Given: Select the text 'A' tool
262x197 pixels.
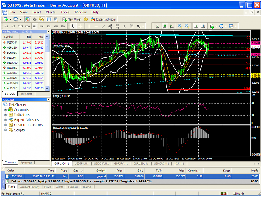Looking at the screenshot, I should point(125,26).
